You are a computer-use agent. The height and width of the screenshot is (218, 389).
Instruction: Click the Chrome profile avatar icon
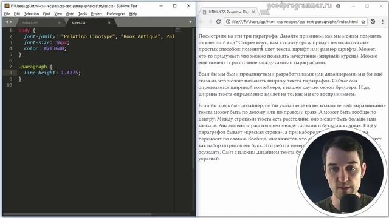[338, 6]
